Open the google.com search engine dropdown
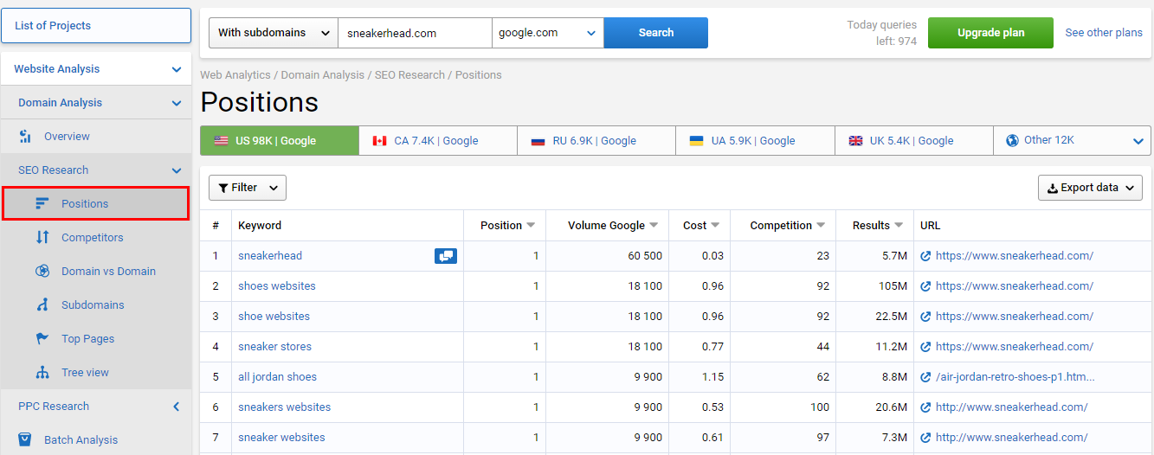Viewport: 1154px width, 455px height. click(x=548, y=33)
